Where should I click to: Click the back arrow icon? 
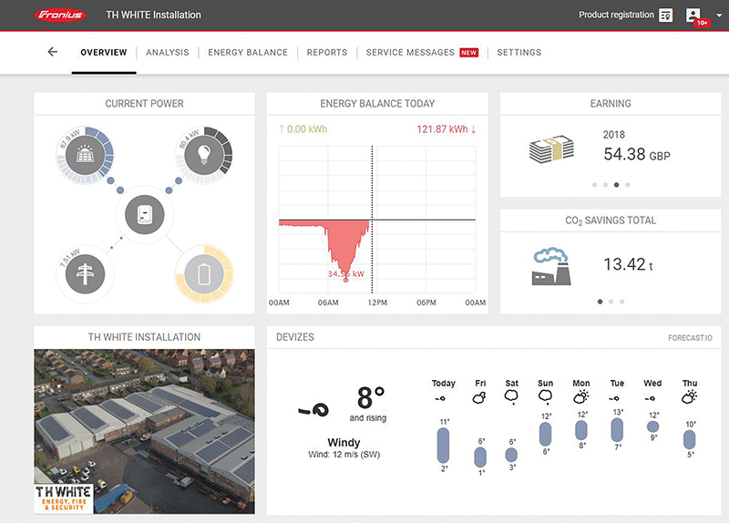(52, 52)
